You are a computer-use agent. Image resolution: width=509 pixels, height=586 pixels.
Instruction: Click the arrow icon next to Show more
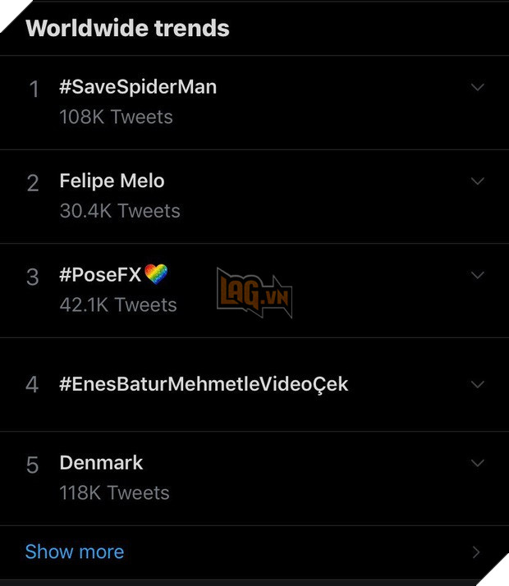coord(476,552)
